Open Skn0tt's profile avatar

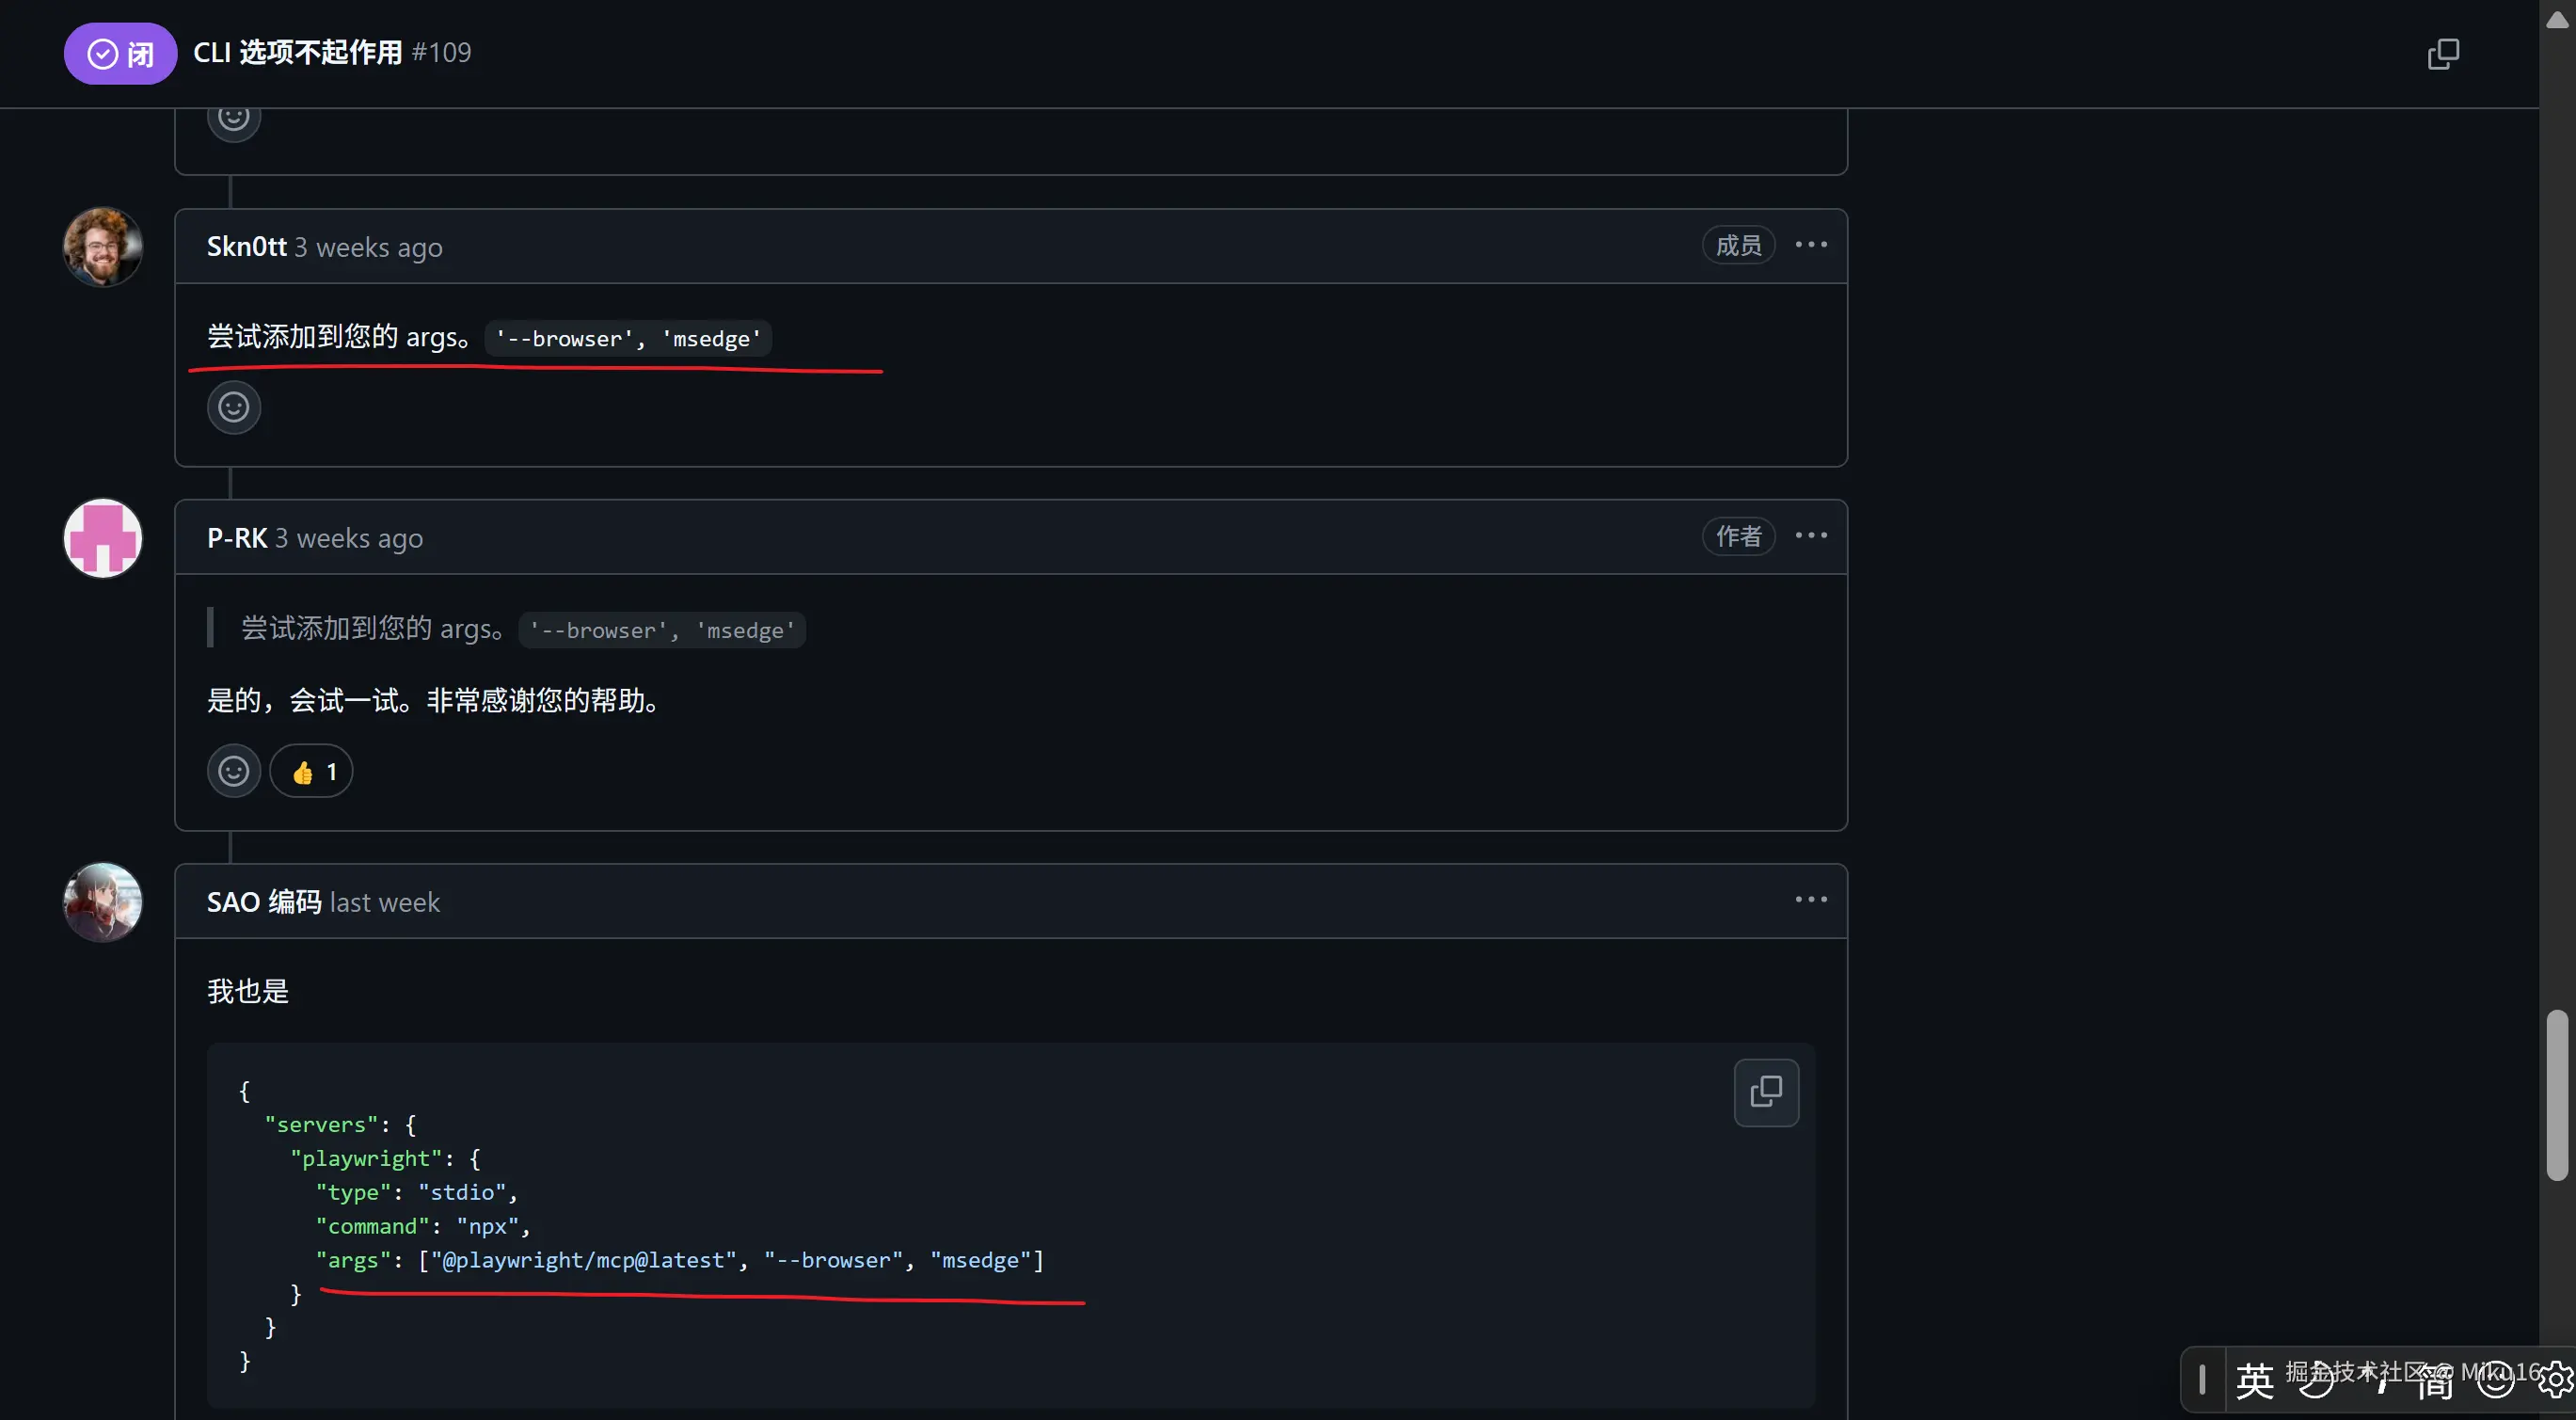(103, 247)
